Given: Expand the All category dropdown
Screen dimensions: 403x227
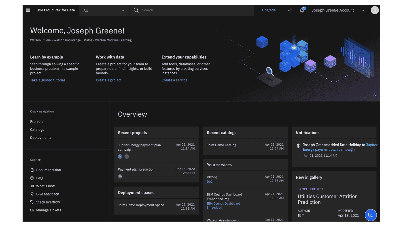Looking at the screenshot, I should coord(104,10).
